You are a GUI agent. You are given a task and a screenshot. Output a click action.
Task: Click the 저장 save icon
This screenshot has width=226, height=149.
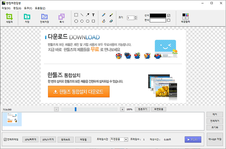coord(27,18)
